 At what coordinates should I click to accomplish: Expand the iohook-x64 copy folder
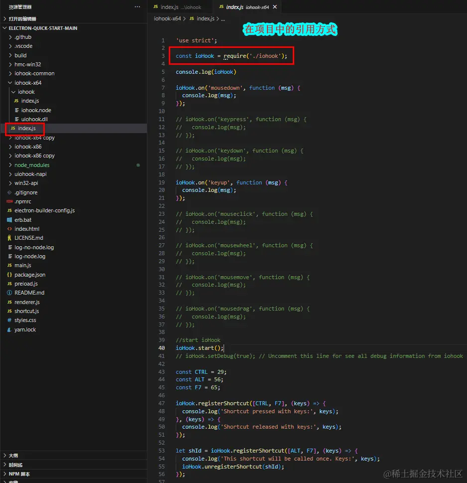[x=74, y=138]
